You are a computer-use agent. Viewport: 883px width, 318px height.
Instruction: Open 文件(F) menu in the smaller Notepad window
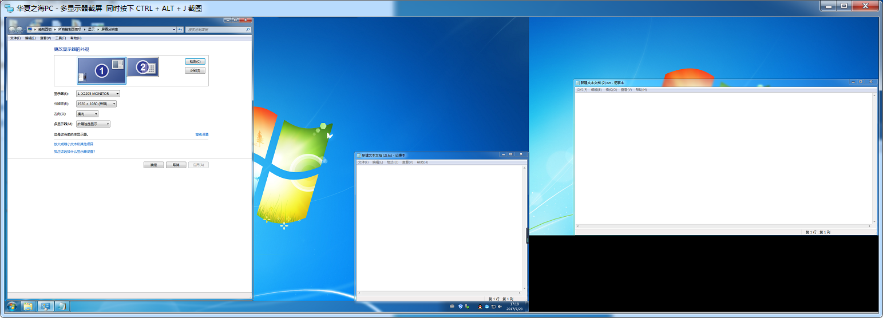click(363, 162)
